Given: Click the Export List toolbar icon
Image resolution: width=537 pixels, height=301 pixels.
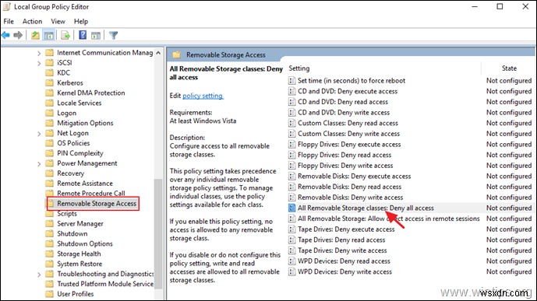Looking at the screenshot, I should [x=65, y=35].
